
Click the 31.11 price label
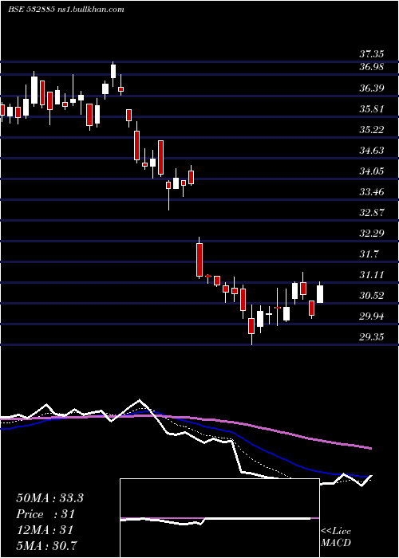tap(371, 275)
